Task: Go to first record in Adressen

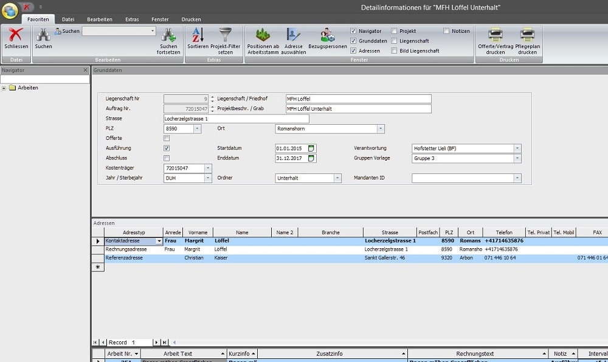Action: [95, 342]
